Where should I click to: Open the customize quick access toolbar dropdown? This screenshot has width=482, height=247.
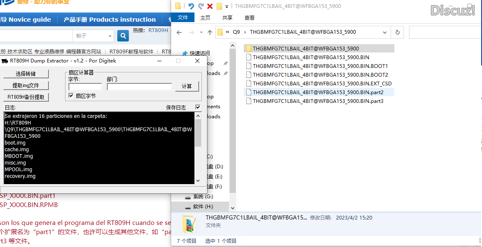tap(227, 6)
